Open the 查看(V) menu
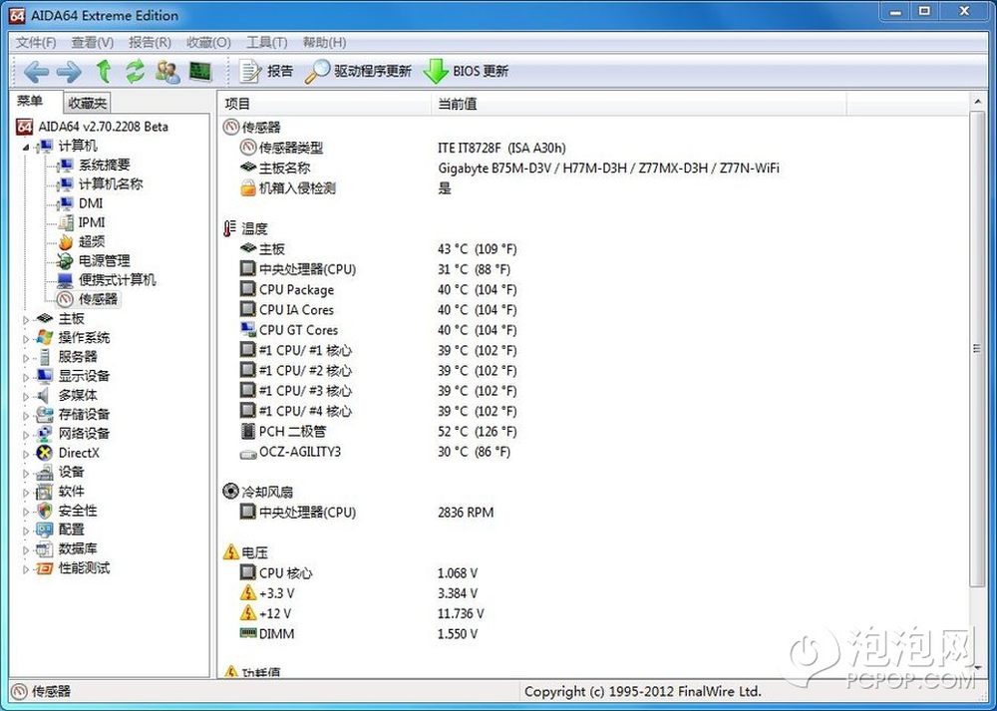Screen dimensions: 997x711 (x=92, y=43)
